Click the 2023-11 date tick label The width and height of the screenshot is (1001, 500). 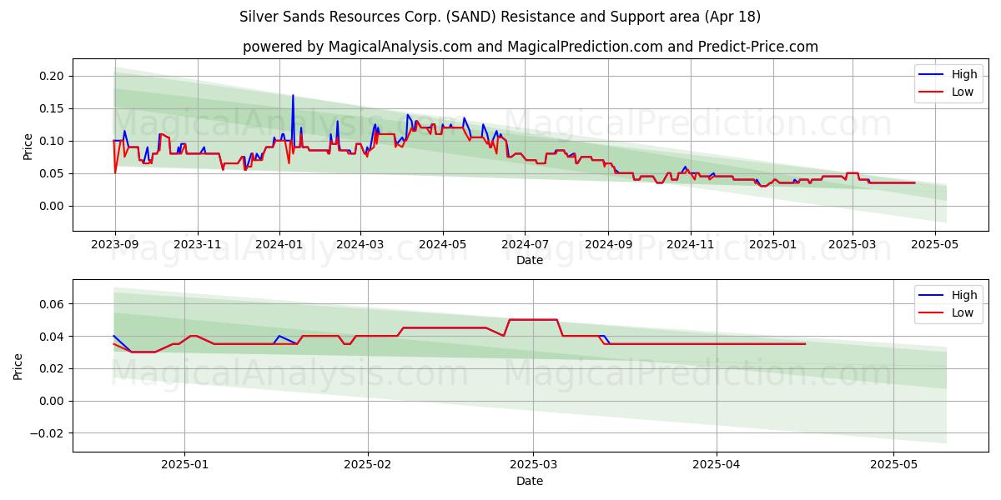coord(197,245)
